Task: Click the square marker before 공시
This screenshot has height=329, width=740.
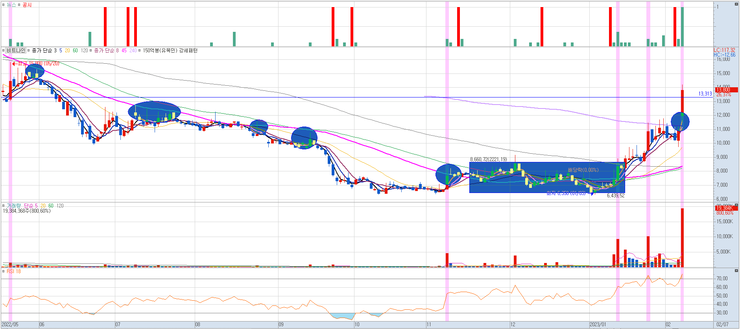Action: point(19,5)
